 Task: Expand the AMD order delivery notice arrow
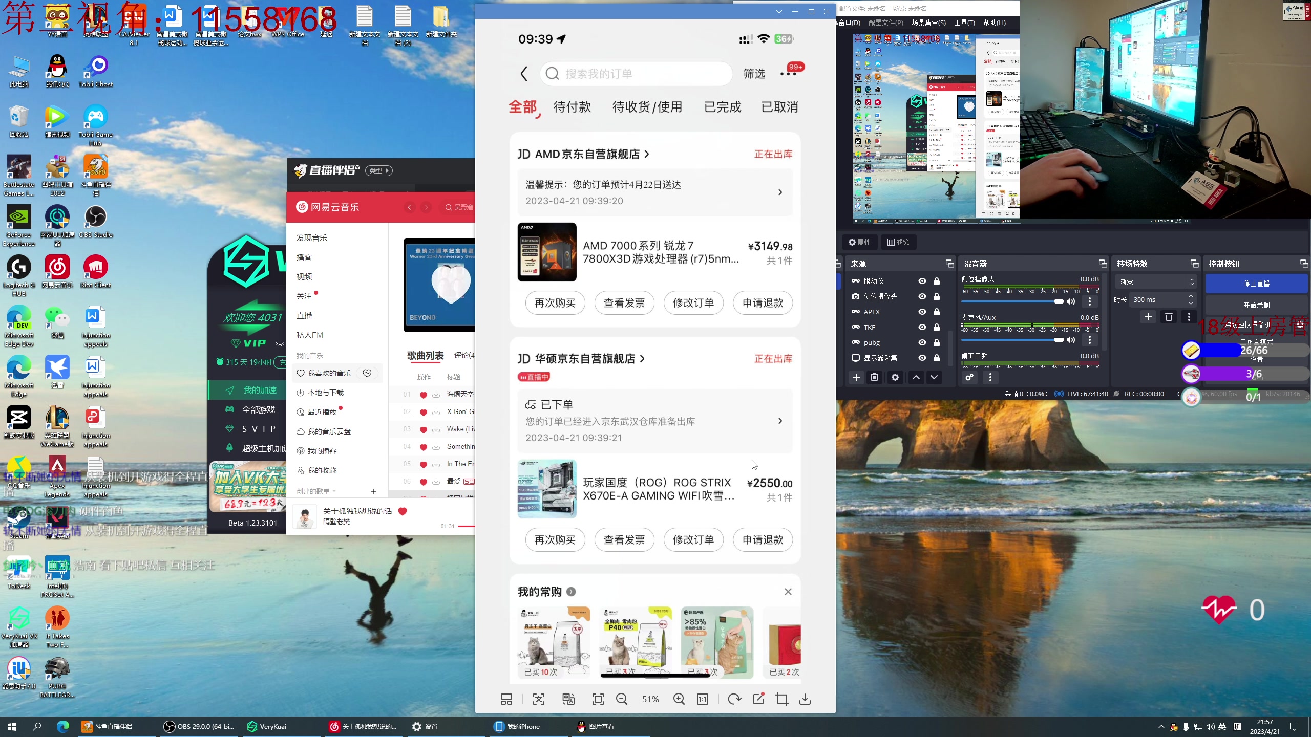pos(780,192)
